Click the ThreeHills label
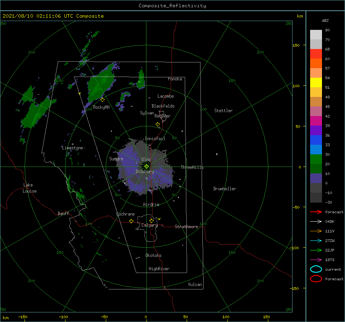The height and width of the screenshot is (322, 345). point(192,167)
